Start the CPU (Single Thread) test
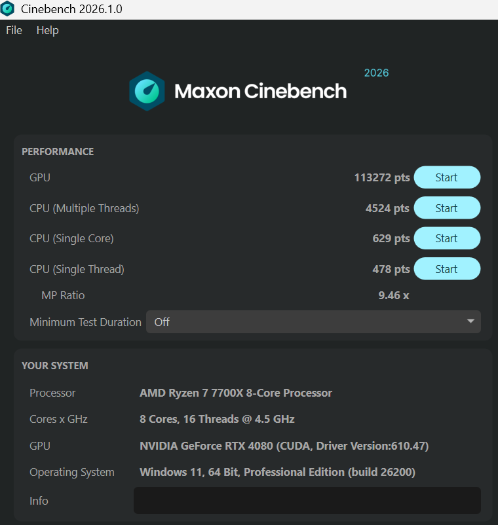 pos(447,269)
